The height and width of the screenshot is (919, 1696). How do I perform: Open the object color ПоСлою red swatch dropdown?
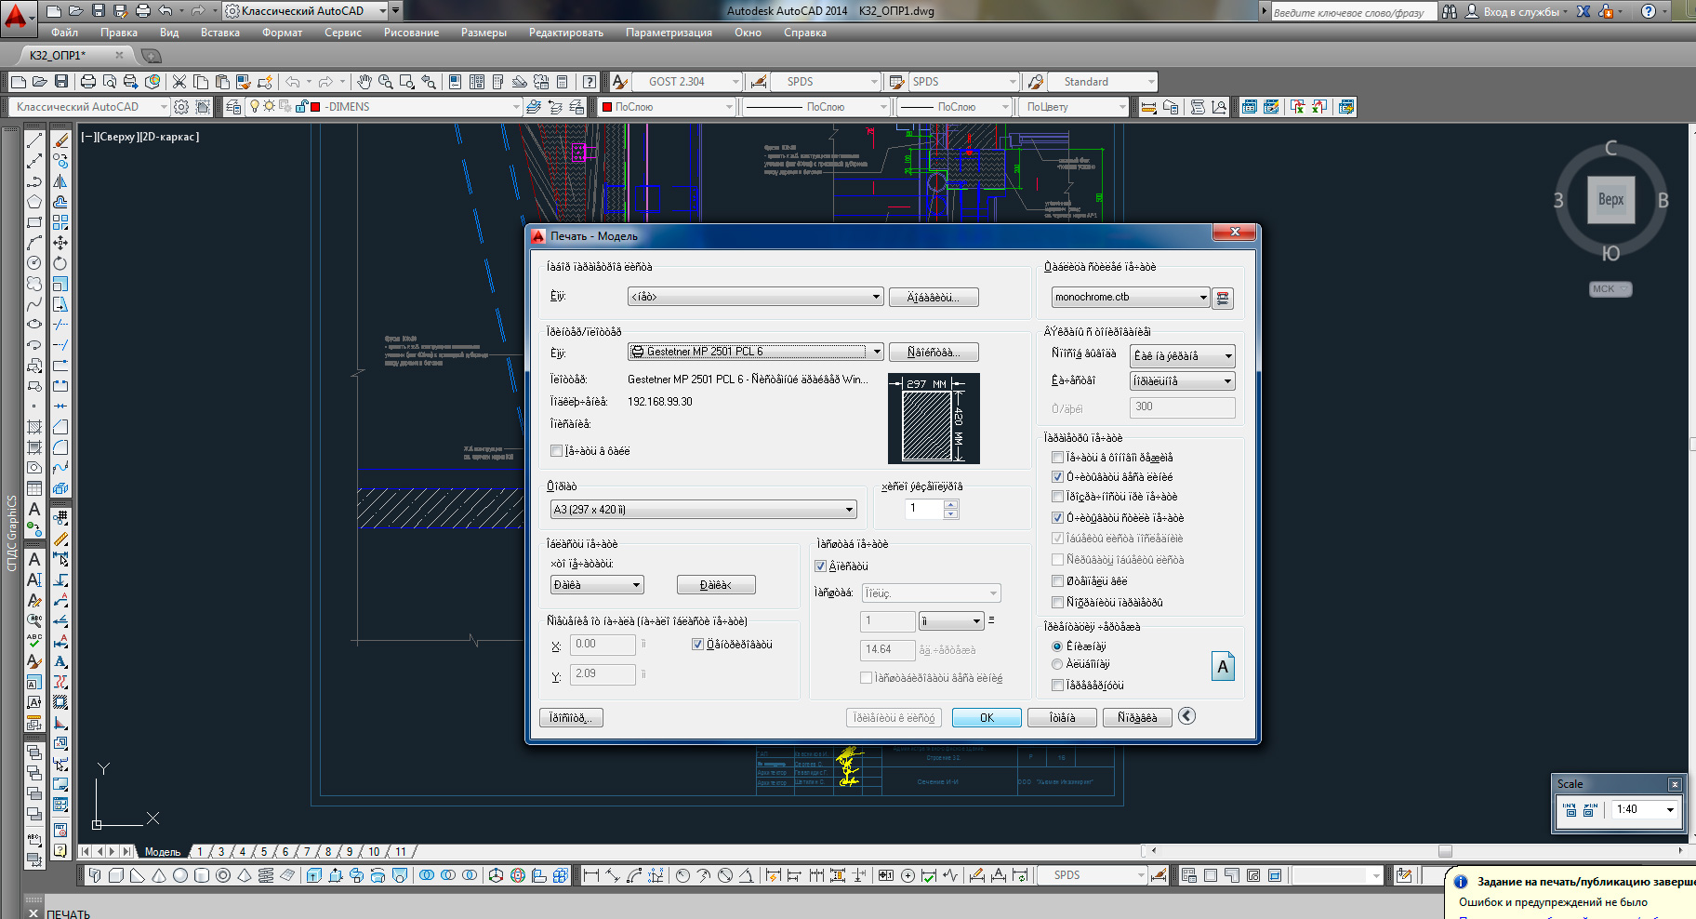tap(667, 107)
